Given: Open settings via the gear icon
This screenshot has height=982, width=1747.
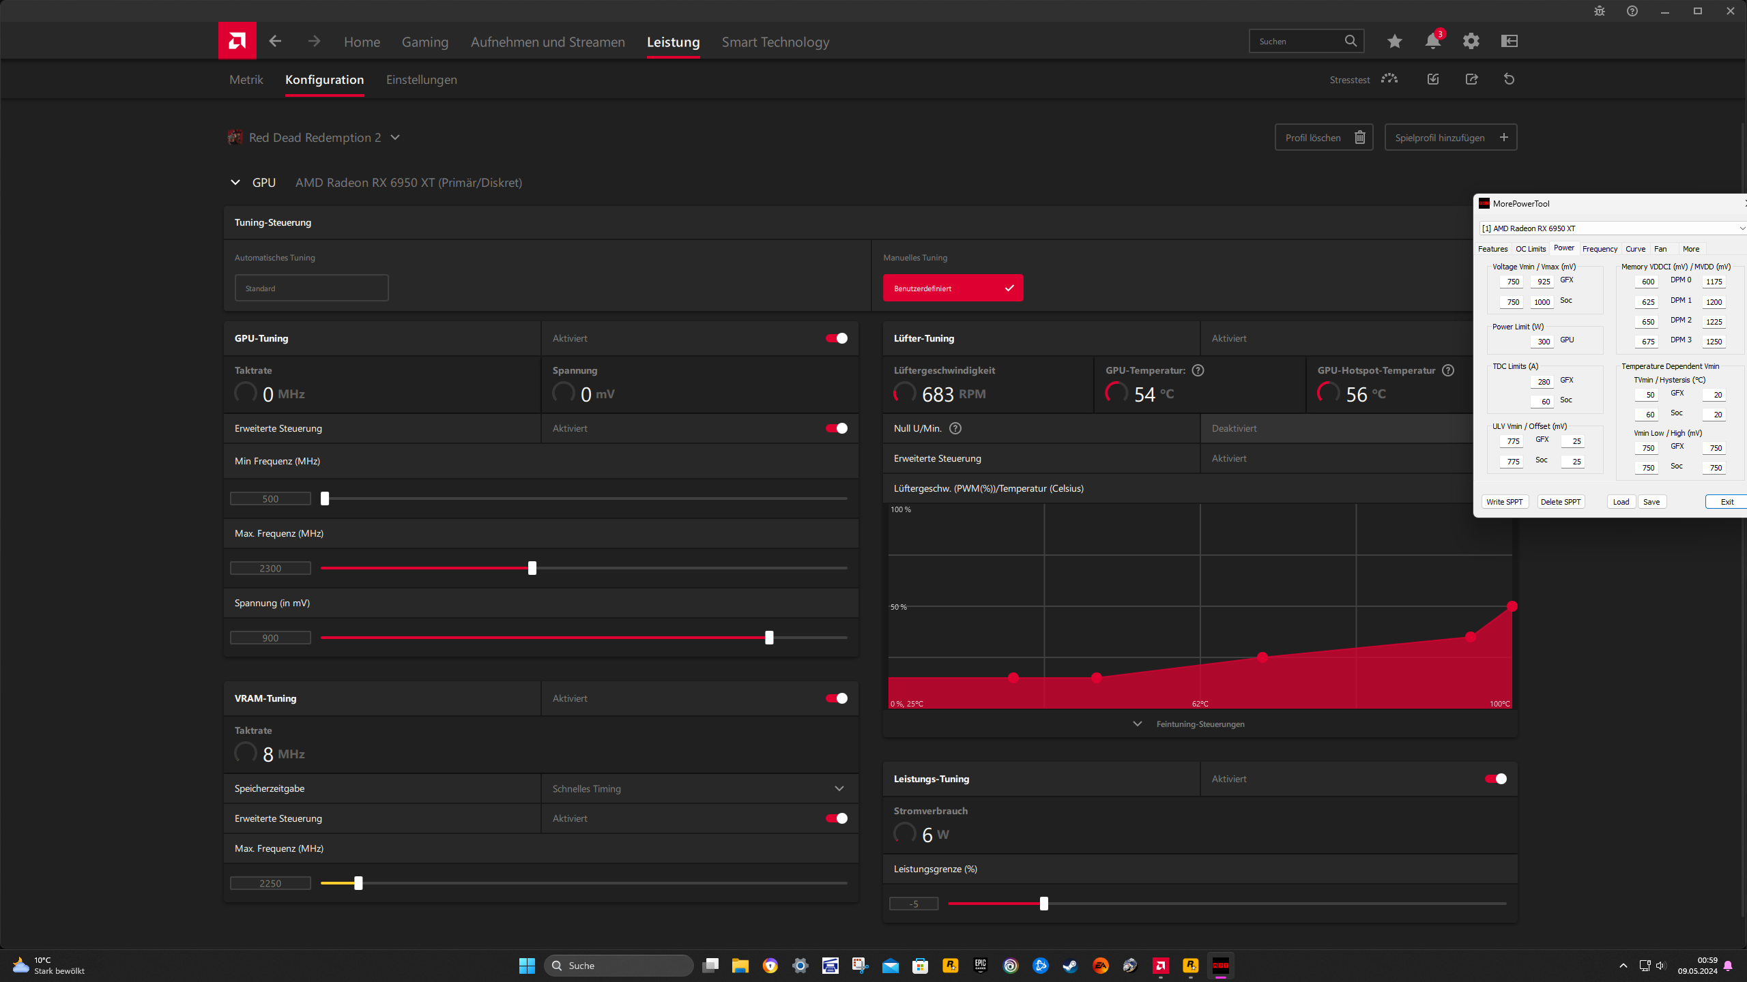Looking at the screenshot, I should tap(1471, 41).
